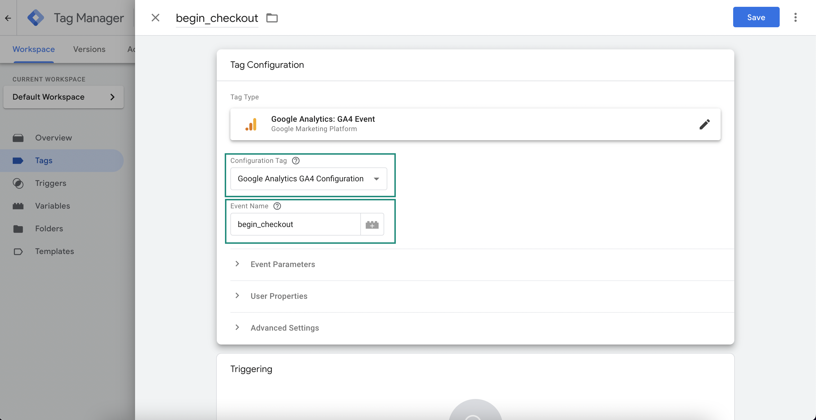Switch to the Workspace tab
Image resolution: width=816 pixels, height=420 pixels.
[x=33, y=49]
